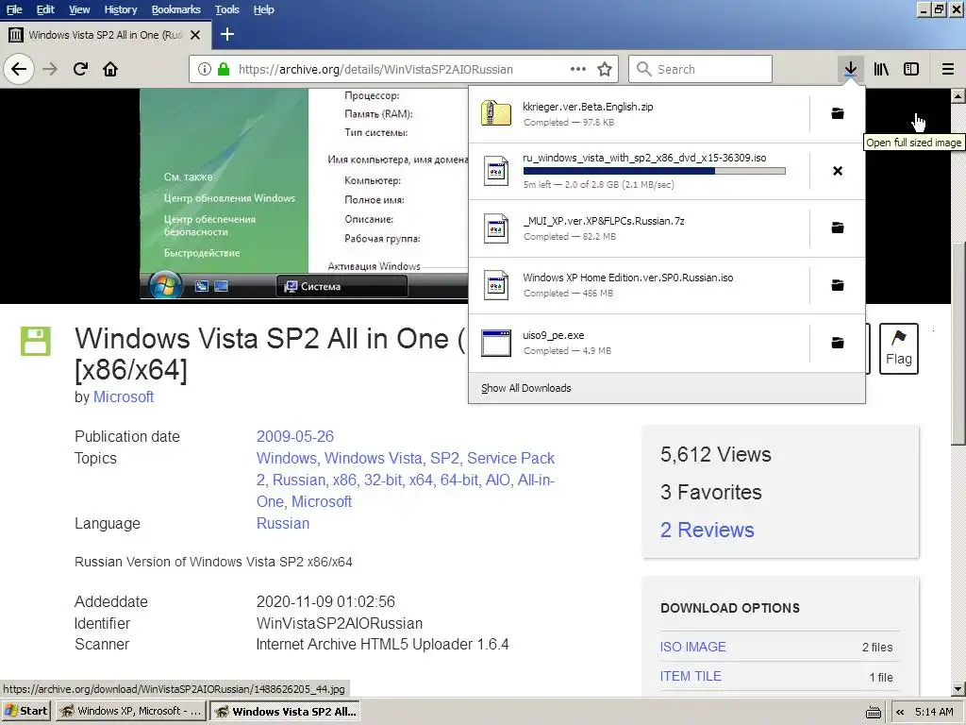Click the Service Pack topic link
Screen dimensions: 966x725
click(510, 458)
